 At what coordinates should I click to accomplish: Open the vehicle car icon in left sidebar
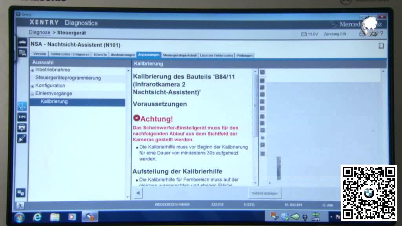coord(22,42)
